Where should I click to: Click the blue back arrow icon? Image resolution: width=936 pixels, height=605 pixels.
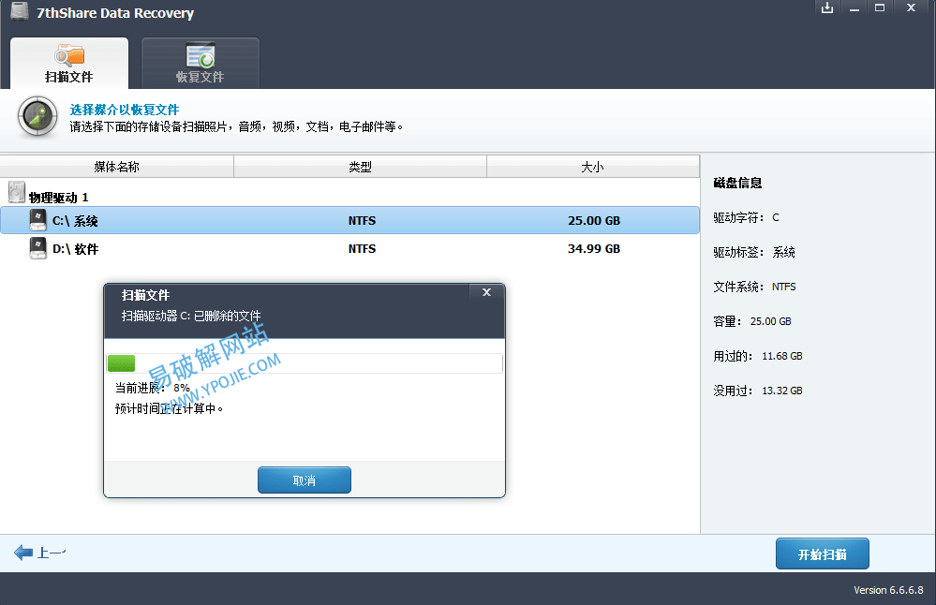(23, 553)
